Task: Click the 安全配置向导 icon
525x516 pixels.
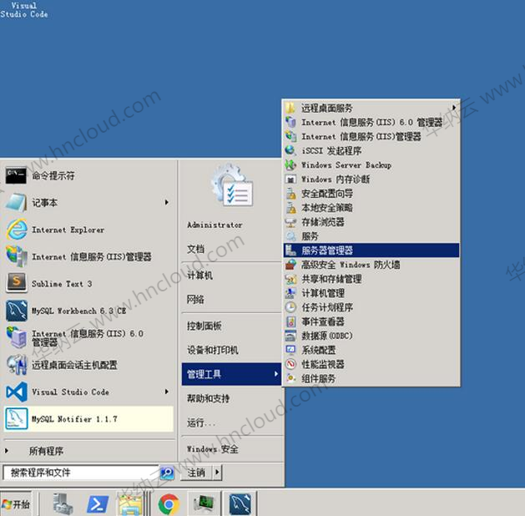Action: 290,194
